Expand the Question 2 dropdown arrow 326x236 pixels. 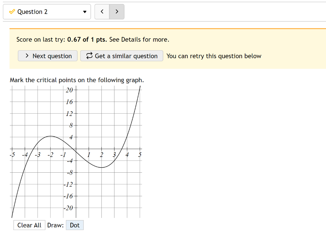pyautogui.click(x=84, y=11)
